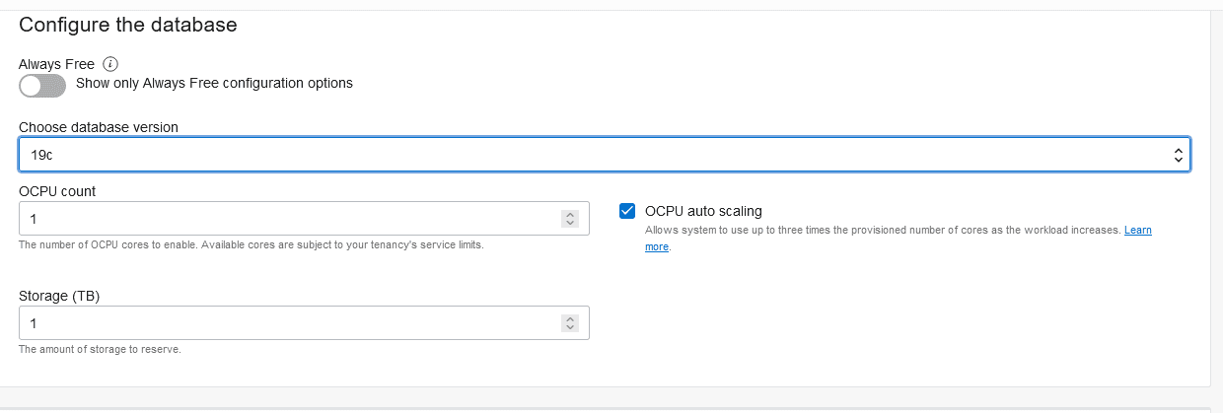
Task: Open the Always Free info icon
Action: point(110,64)
